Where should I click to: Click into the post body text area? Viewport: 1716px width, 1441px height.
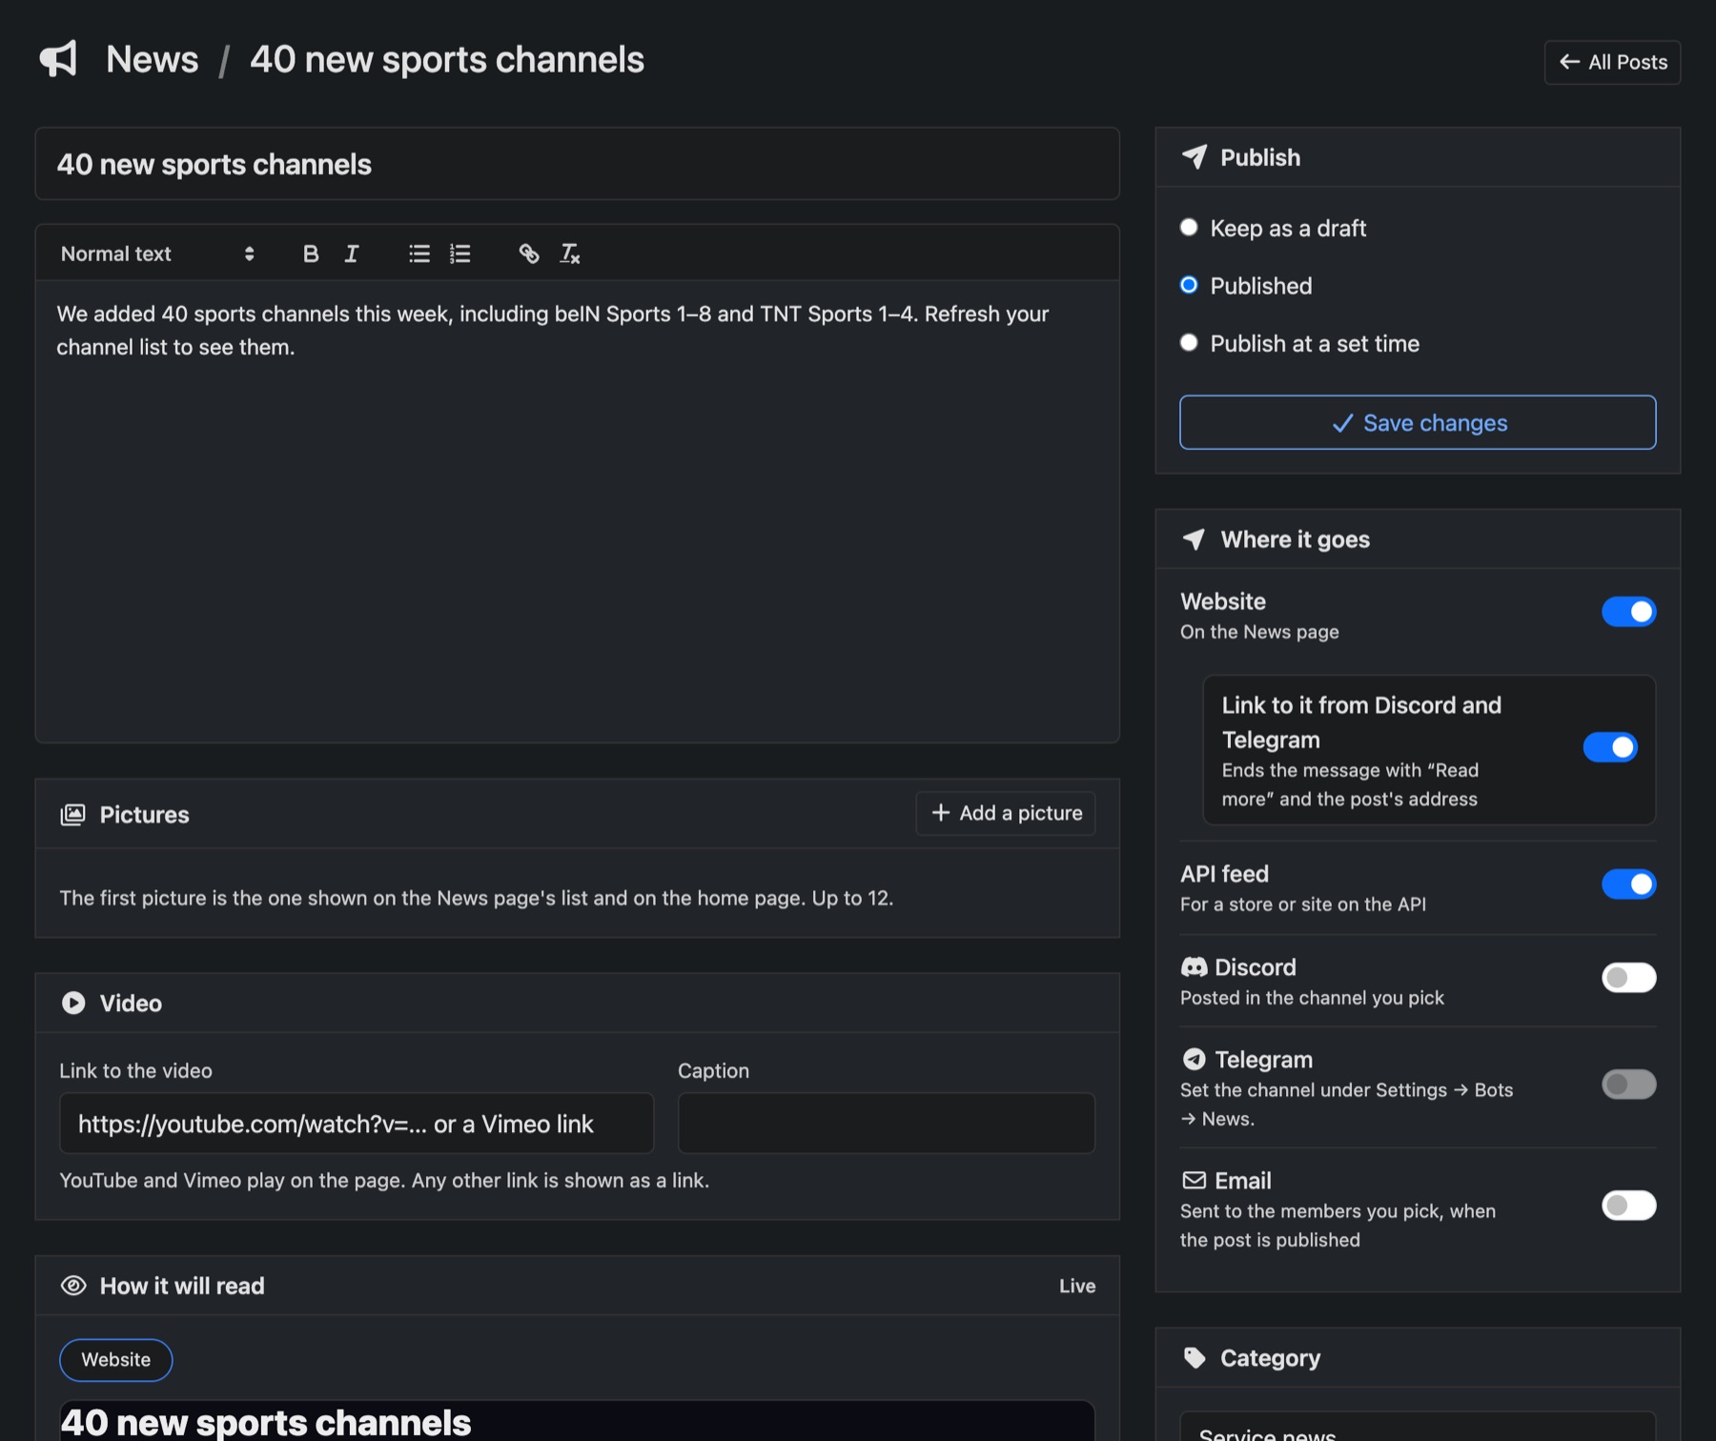click(x=578, y=511)
